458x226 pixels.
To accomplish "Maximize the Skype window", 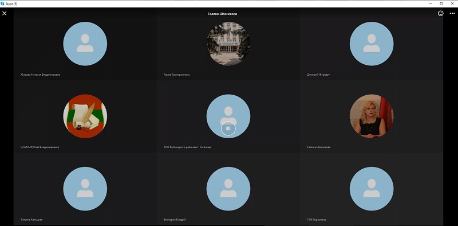I will [441, 3].
